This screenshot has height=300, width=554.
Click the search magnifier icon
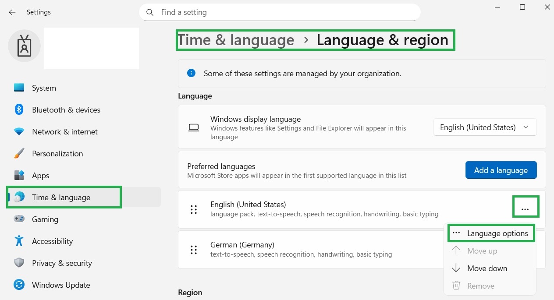[x=150, y=12]
